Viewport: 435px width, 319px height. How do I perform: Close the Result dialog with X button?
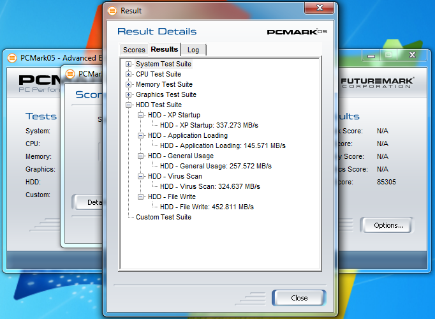[320, 8]
